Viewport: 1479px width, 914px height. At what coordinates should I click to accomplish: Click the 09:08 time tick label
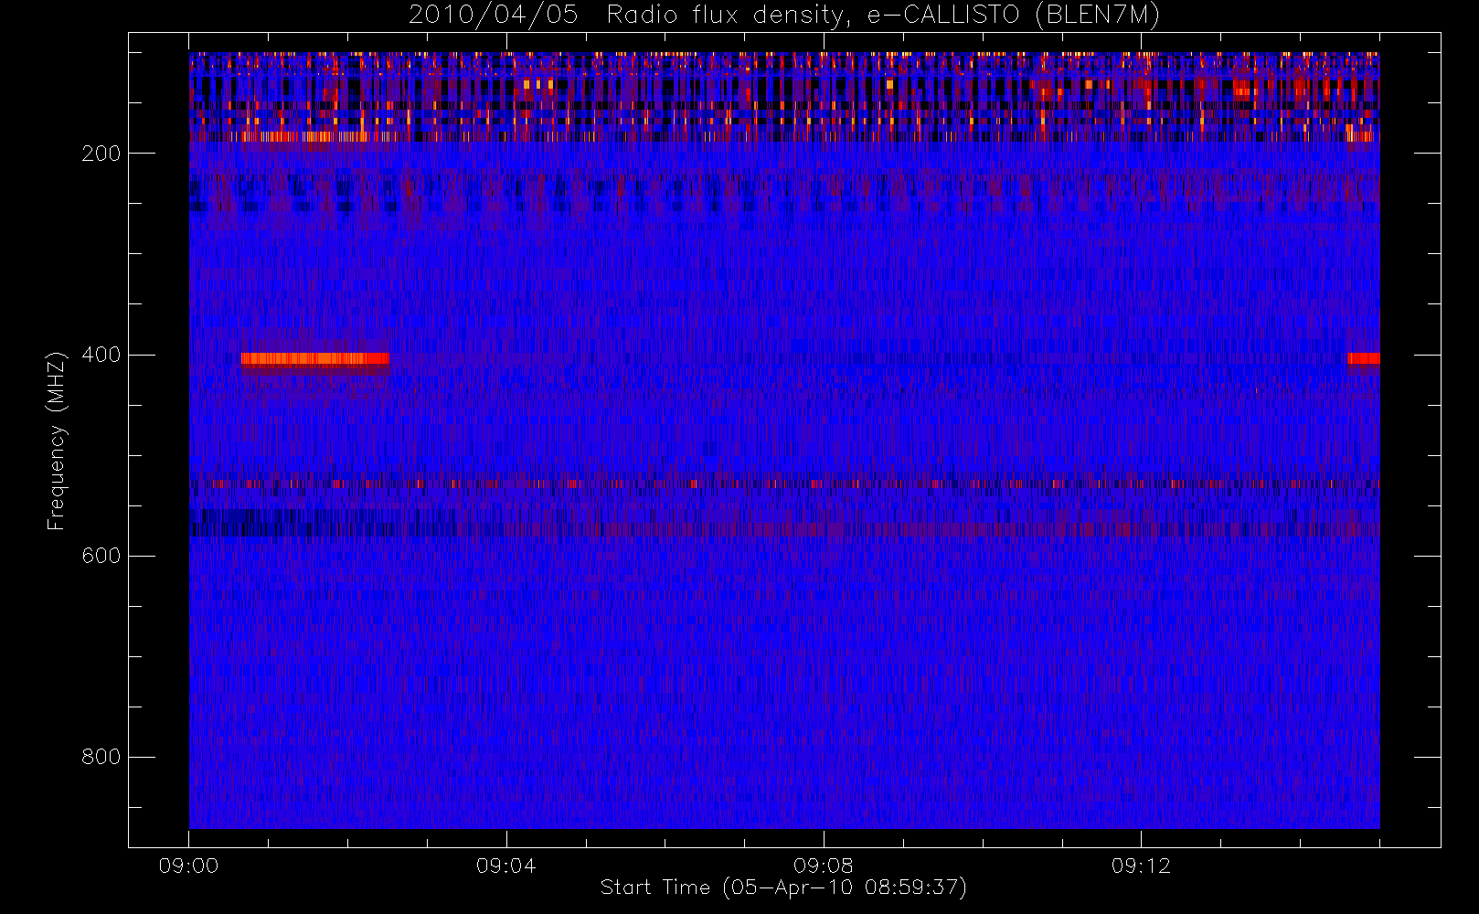tap(823, 866)
